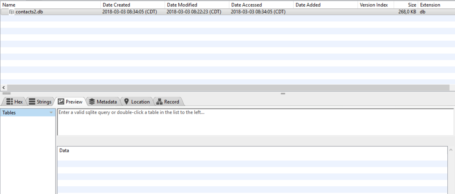Image resolution: width=455 pixels, height=194 pixels.
Task: Open the Location tab
Action: 137,102
